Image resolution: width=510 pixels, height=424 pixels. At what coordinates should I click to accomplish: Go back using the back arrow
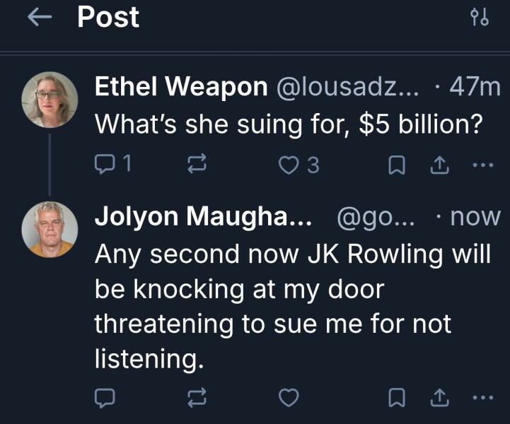pyautogui.click(x=40, y=18)
